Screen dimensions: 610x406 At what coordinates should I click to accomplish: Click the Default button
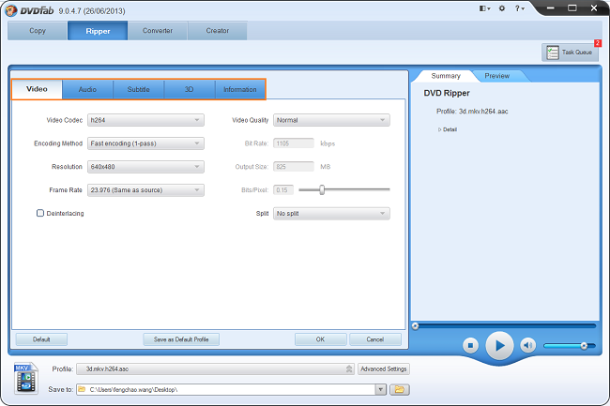tap(41, 339)
